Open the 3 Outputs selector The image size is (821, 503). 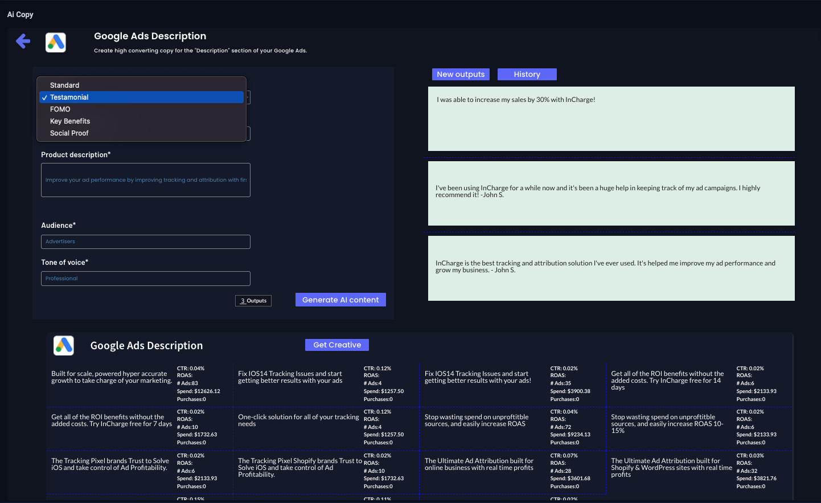click(x=253, y=301)
